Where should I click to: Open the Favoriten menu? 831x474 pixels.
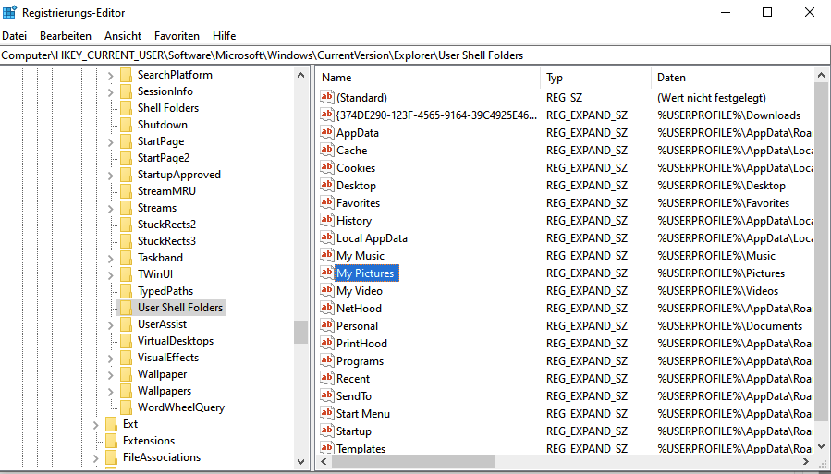pyautogui.click(x=177, y=36)
